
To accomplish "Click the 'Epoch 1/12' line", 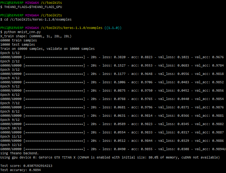I will point(10,53).
